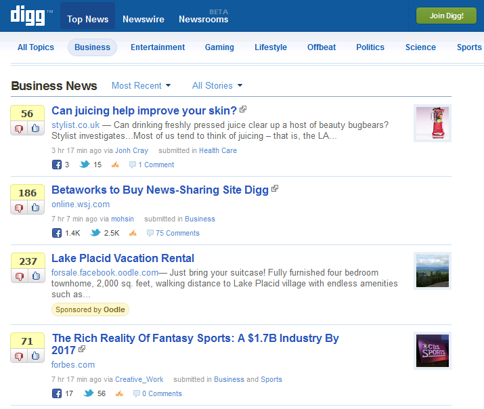Click the activity flame icon on juicing story

115,165
